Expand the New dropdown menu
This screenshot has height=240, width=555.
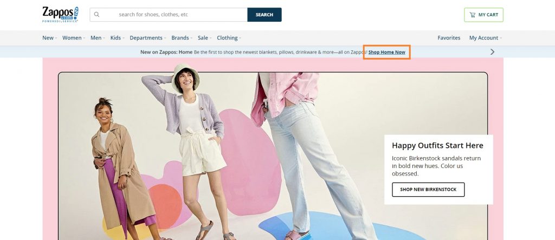click(x=49, y=38)
